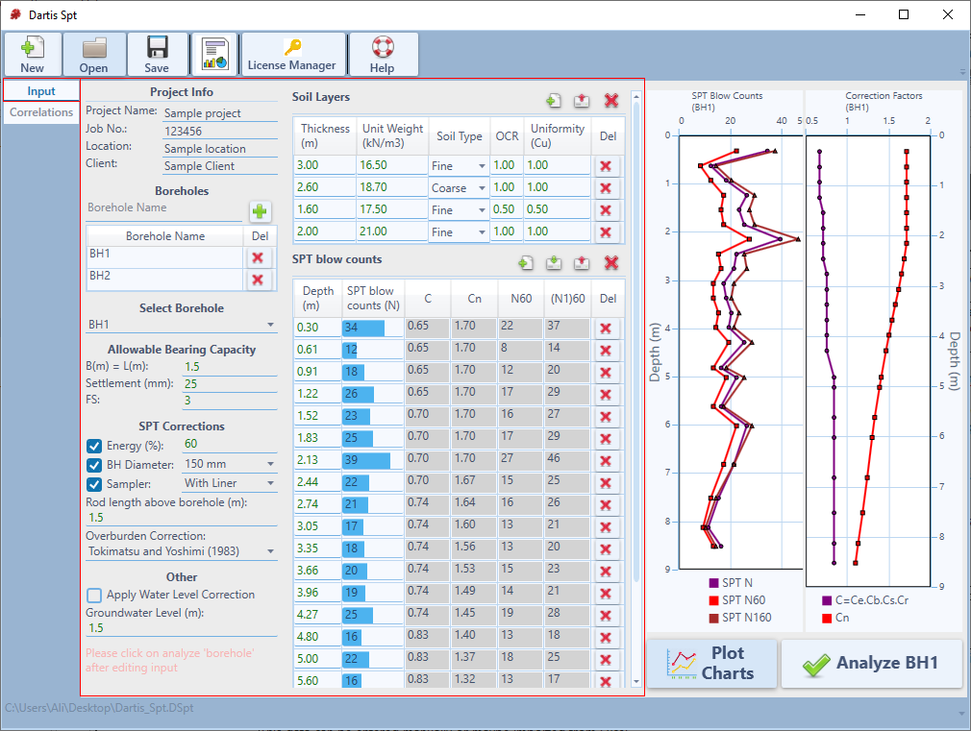Click the FS value field
The height and width of the screenshot is (731, 971).
click(x=230, y=401)
